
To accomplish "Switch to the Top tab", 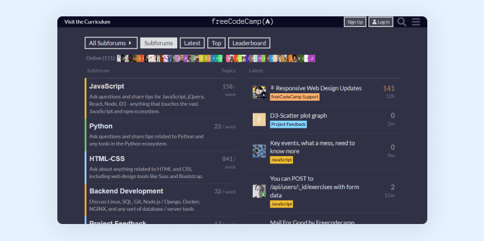I will point(216,43).
